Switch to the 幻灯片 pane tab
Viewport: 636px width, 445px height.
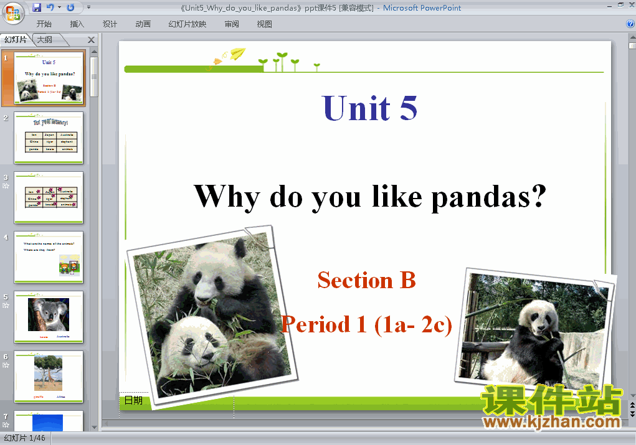(16, 40)
